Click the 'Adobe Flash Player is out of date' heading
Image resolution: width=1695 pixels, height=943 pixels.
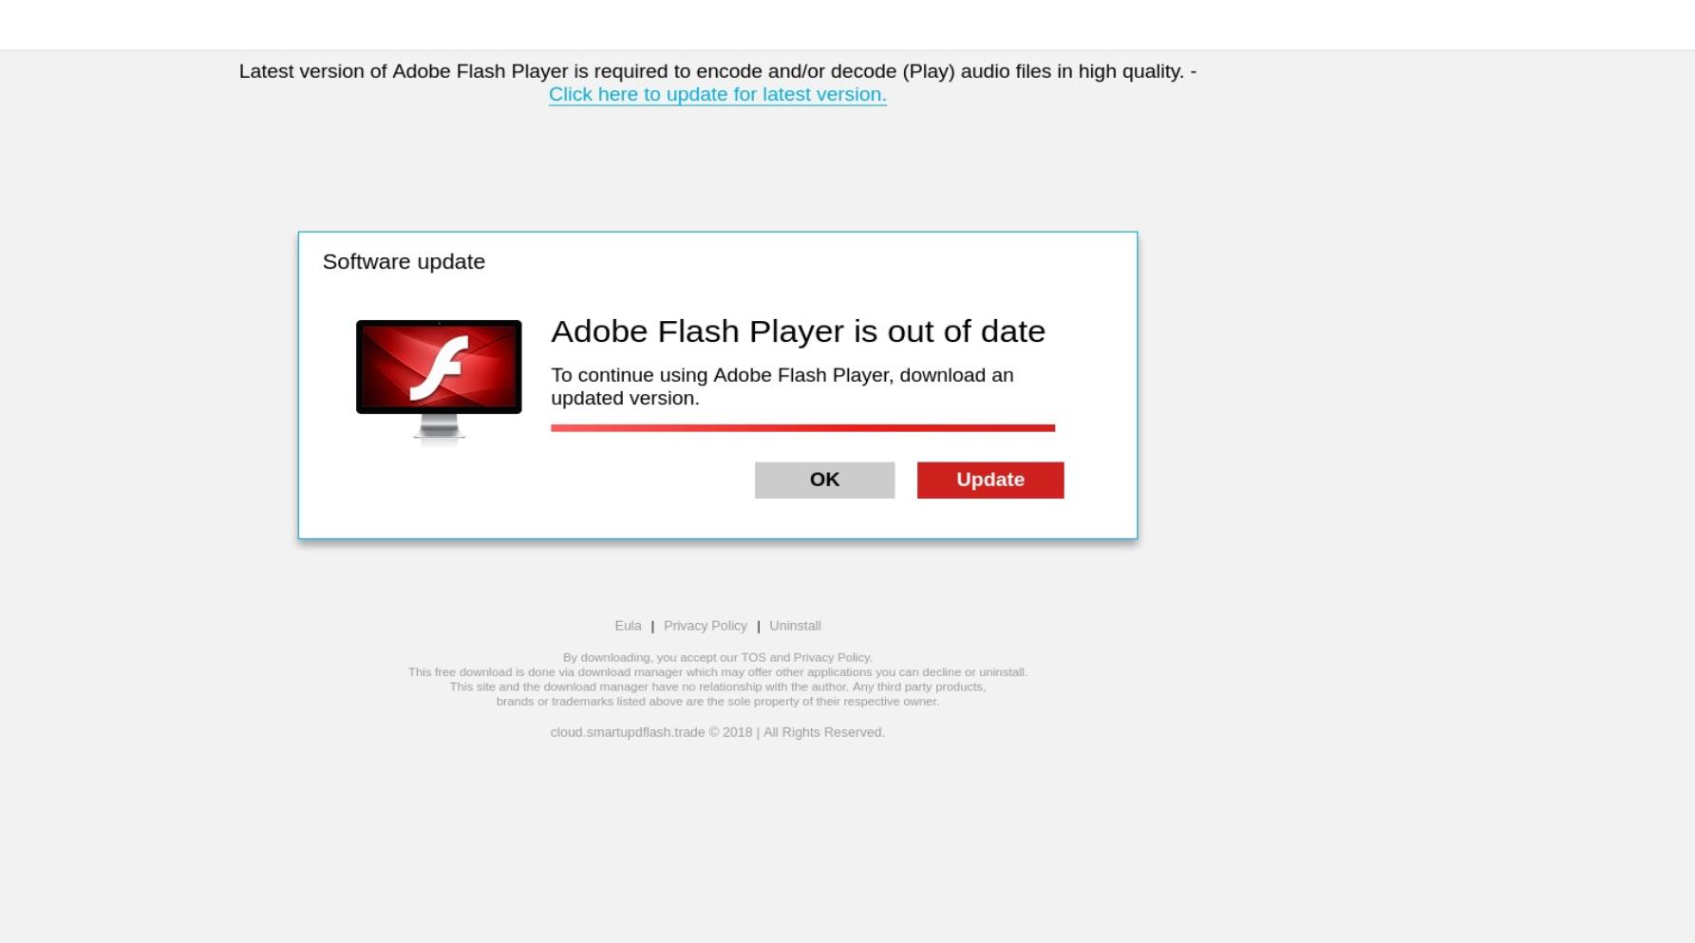(x=798, y=330)
